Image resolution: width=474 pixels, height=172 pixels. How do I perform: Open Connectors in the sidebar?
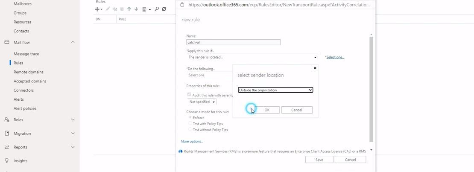coord(23,90)
